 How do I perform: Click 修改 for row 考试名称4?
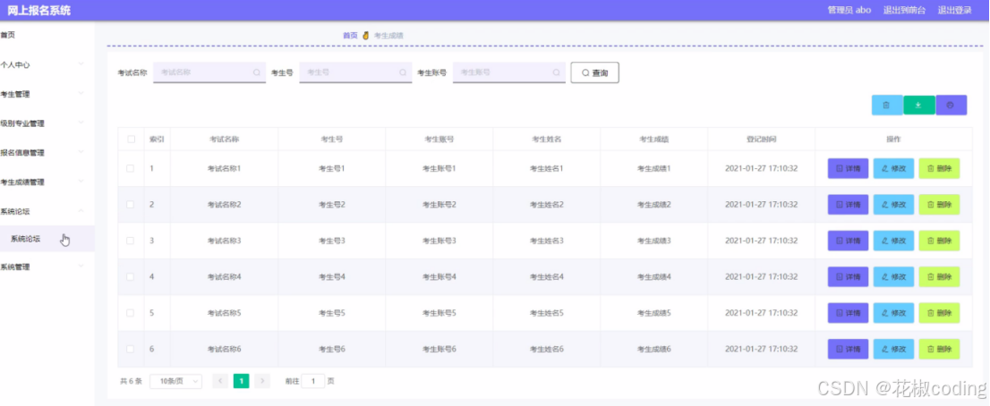tap(893, 276)
